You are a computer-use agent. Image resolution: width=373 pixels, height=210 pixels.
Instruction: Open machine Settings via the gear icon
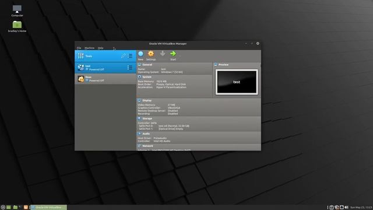pos(151,54)
